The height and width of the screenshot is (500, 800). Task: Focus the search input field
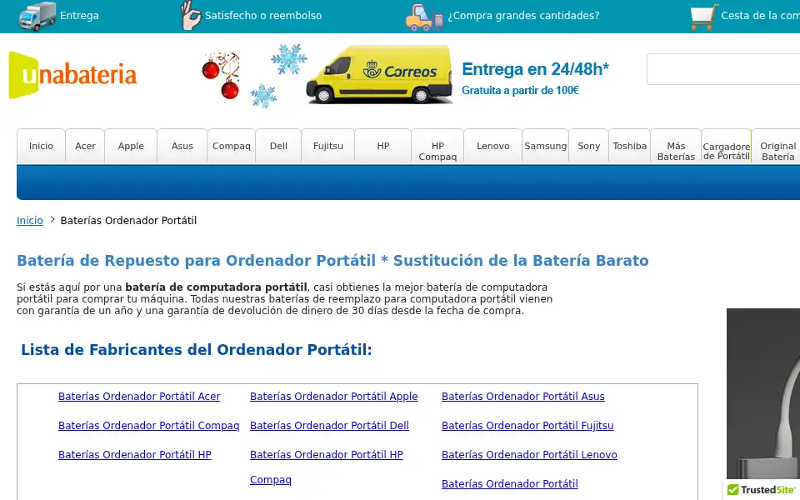click(723, 69)
